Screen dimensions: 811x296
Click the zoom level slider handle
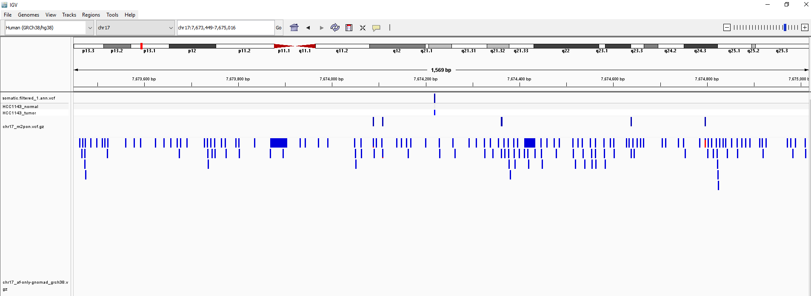[785, 28]
